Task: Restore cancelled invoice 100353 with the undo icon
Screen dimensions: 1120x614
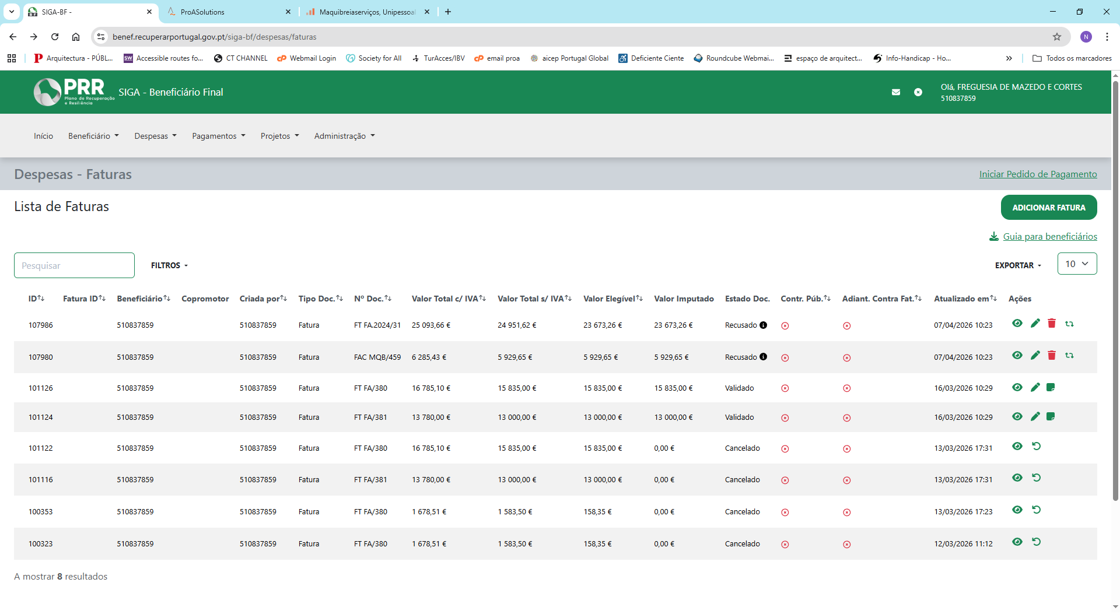Action: point(1037,510)
